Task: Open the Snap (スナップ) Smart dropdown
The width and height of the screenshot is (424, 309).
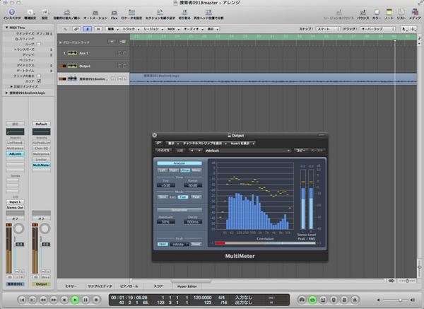Action: [x=328, y=29]
